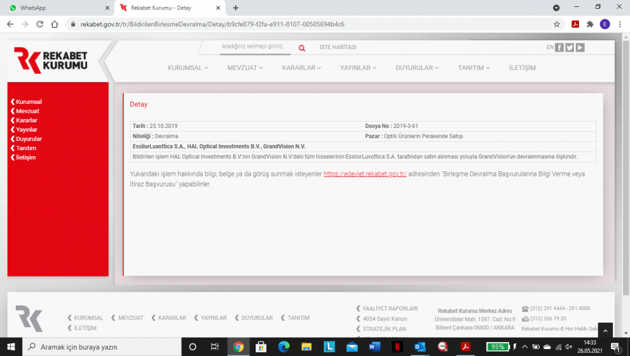Click the volume muted tray icon
This screenshot has width=630, height=356.
[568, 347]
